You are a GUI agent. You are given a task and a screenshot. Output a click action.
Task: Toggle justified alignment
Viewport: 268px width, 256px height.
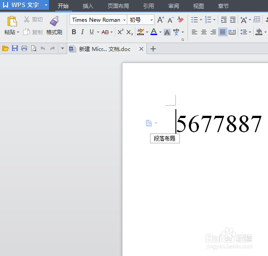[x=223, y=32]
